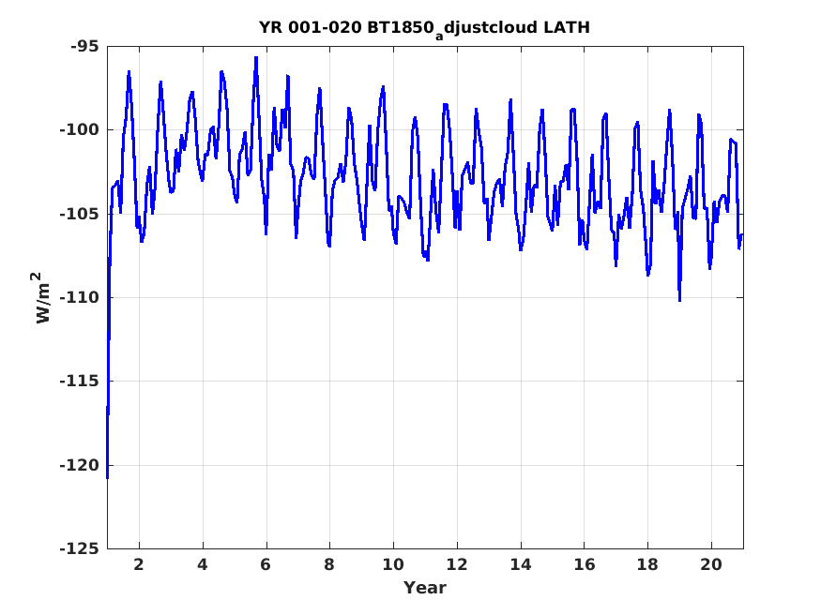Click the highest peak of the blue line near year 5.7

(x=256, y=58)
